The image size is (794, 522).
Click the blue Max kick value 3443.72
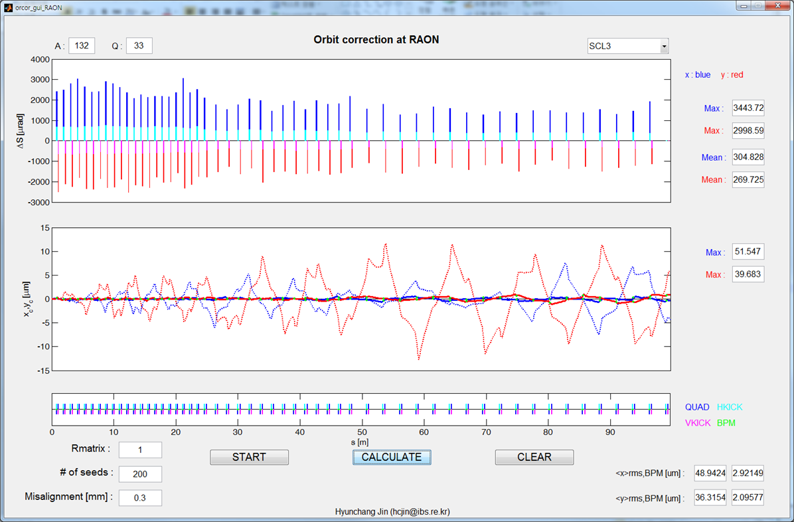pyautogui.click(x=748, y=108)
